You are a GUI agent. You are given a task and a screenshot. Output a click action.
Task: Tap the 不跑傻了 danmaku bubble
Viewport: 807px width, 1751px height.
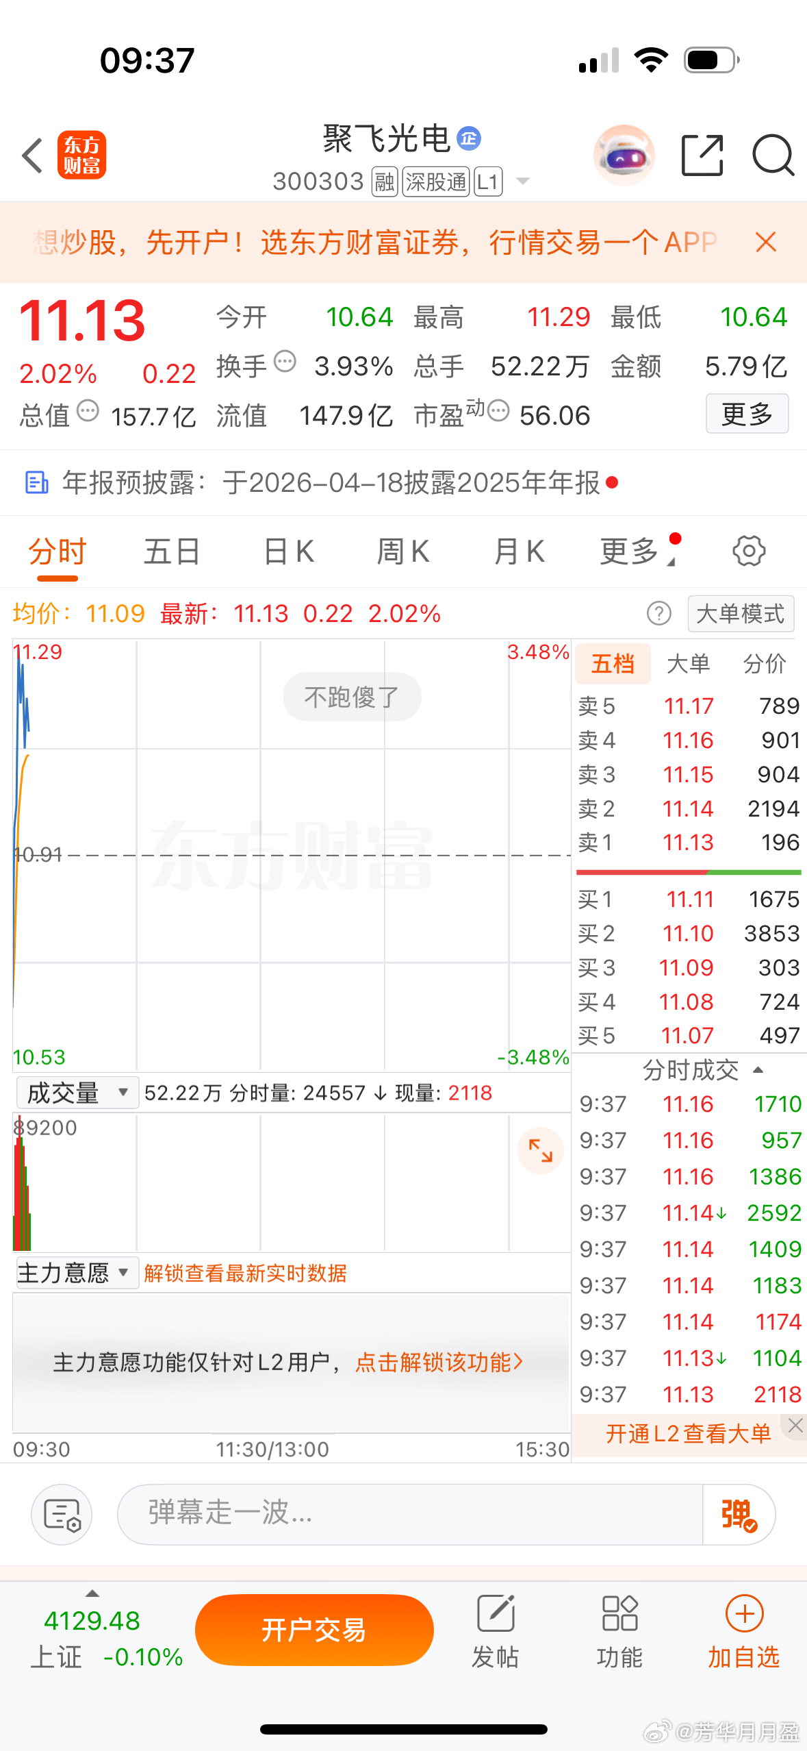[352, 697]
